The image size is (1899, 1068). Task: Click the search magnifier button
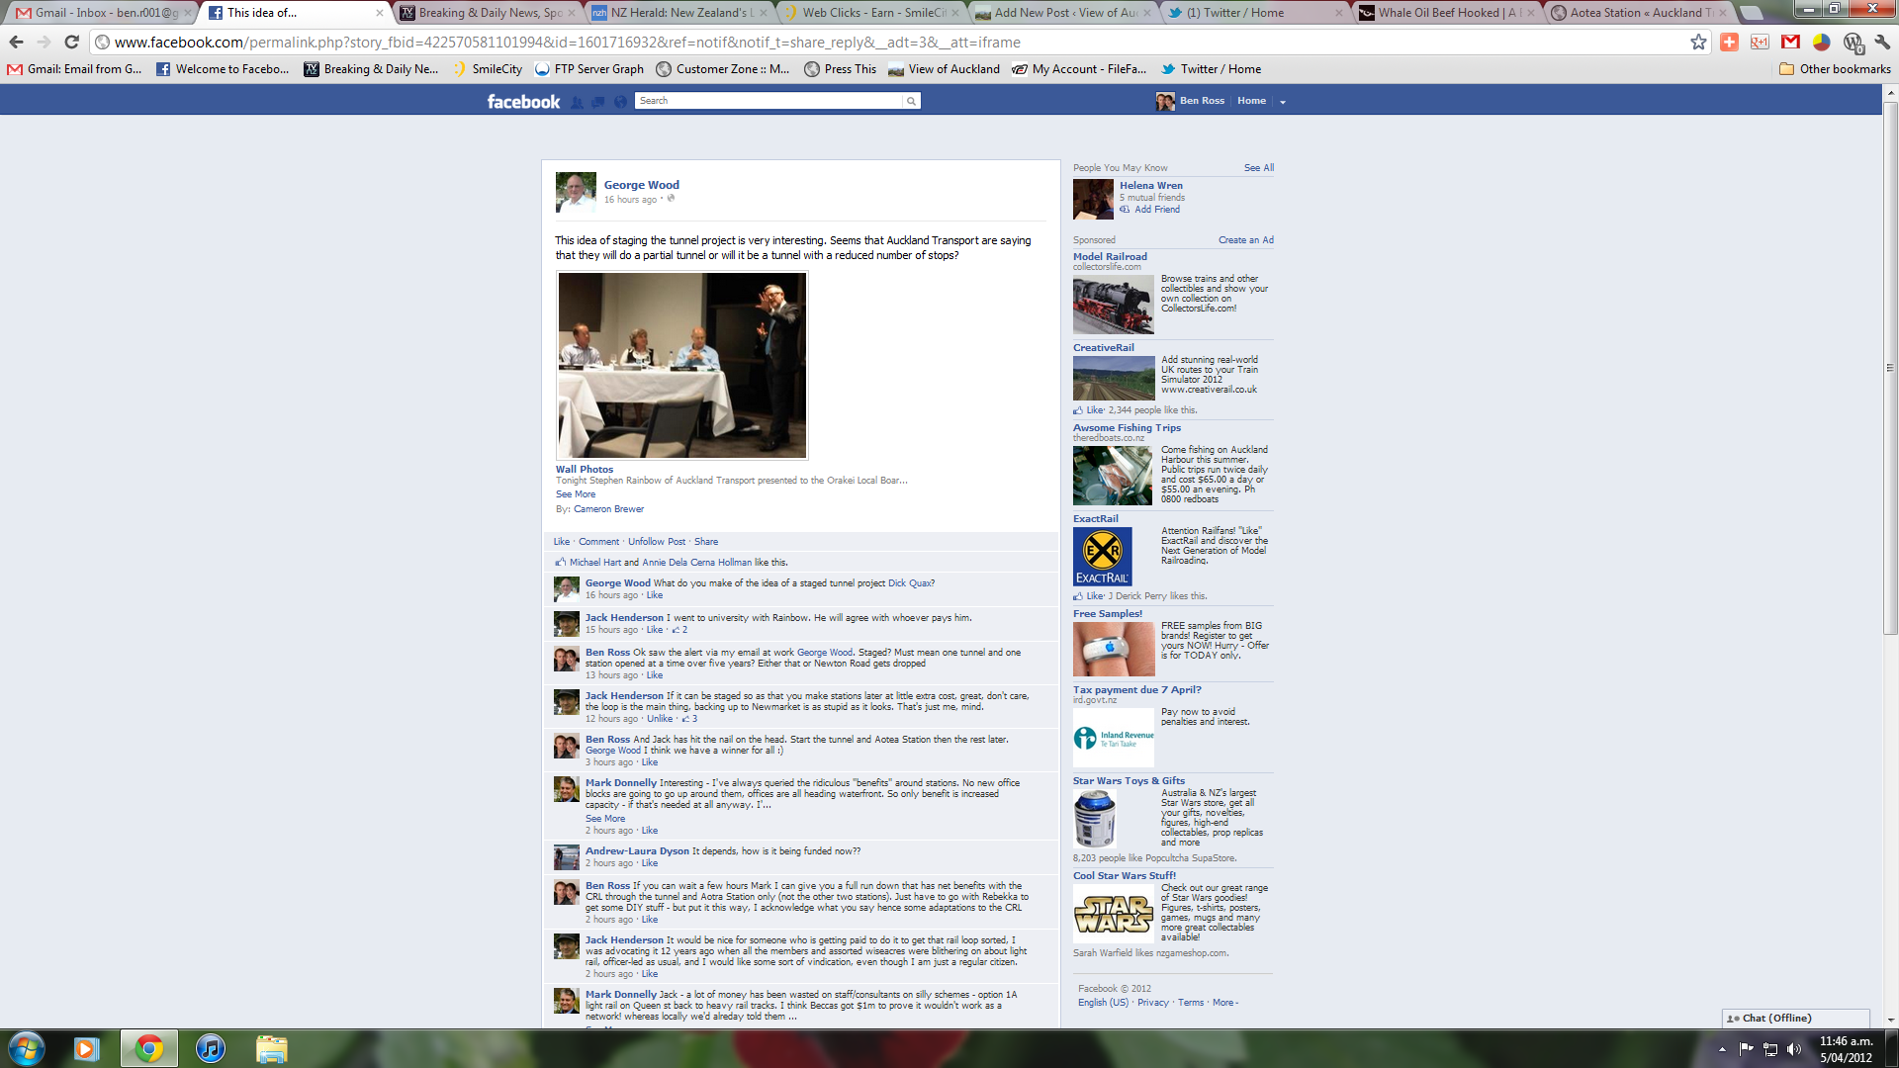pos(911,101)
